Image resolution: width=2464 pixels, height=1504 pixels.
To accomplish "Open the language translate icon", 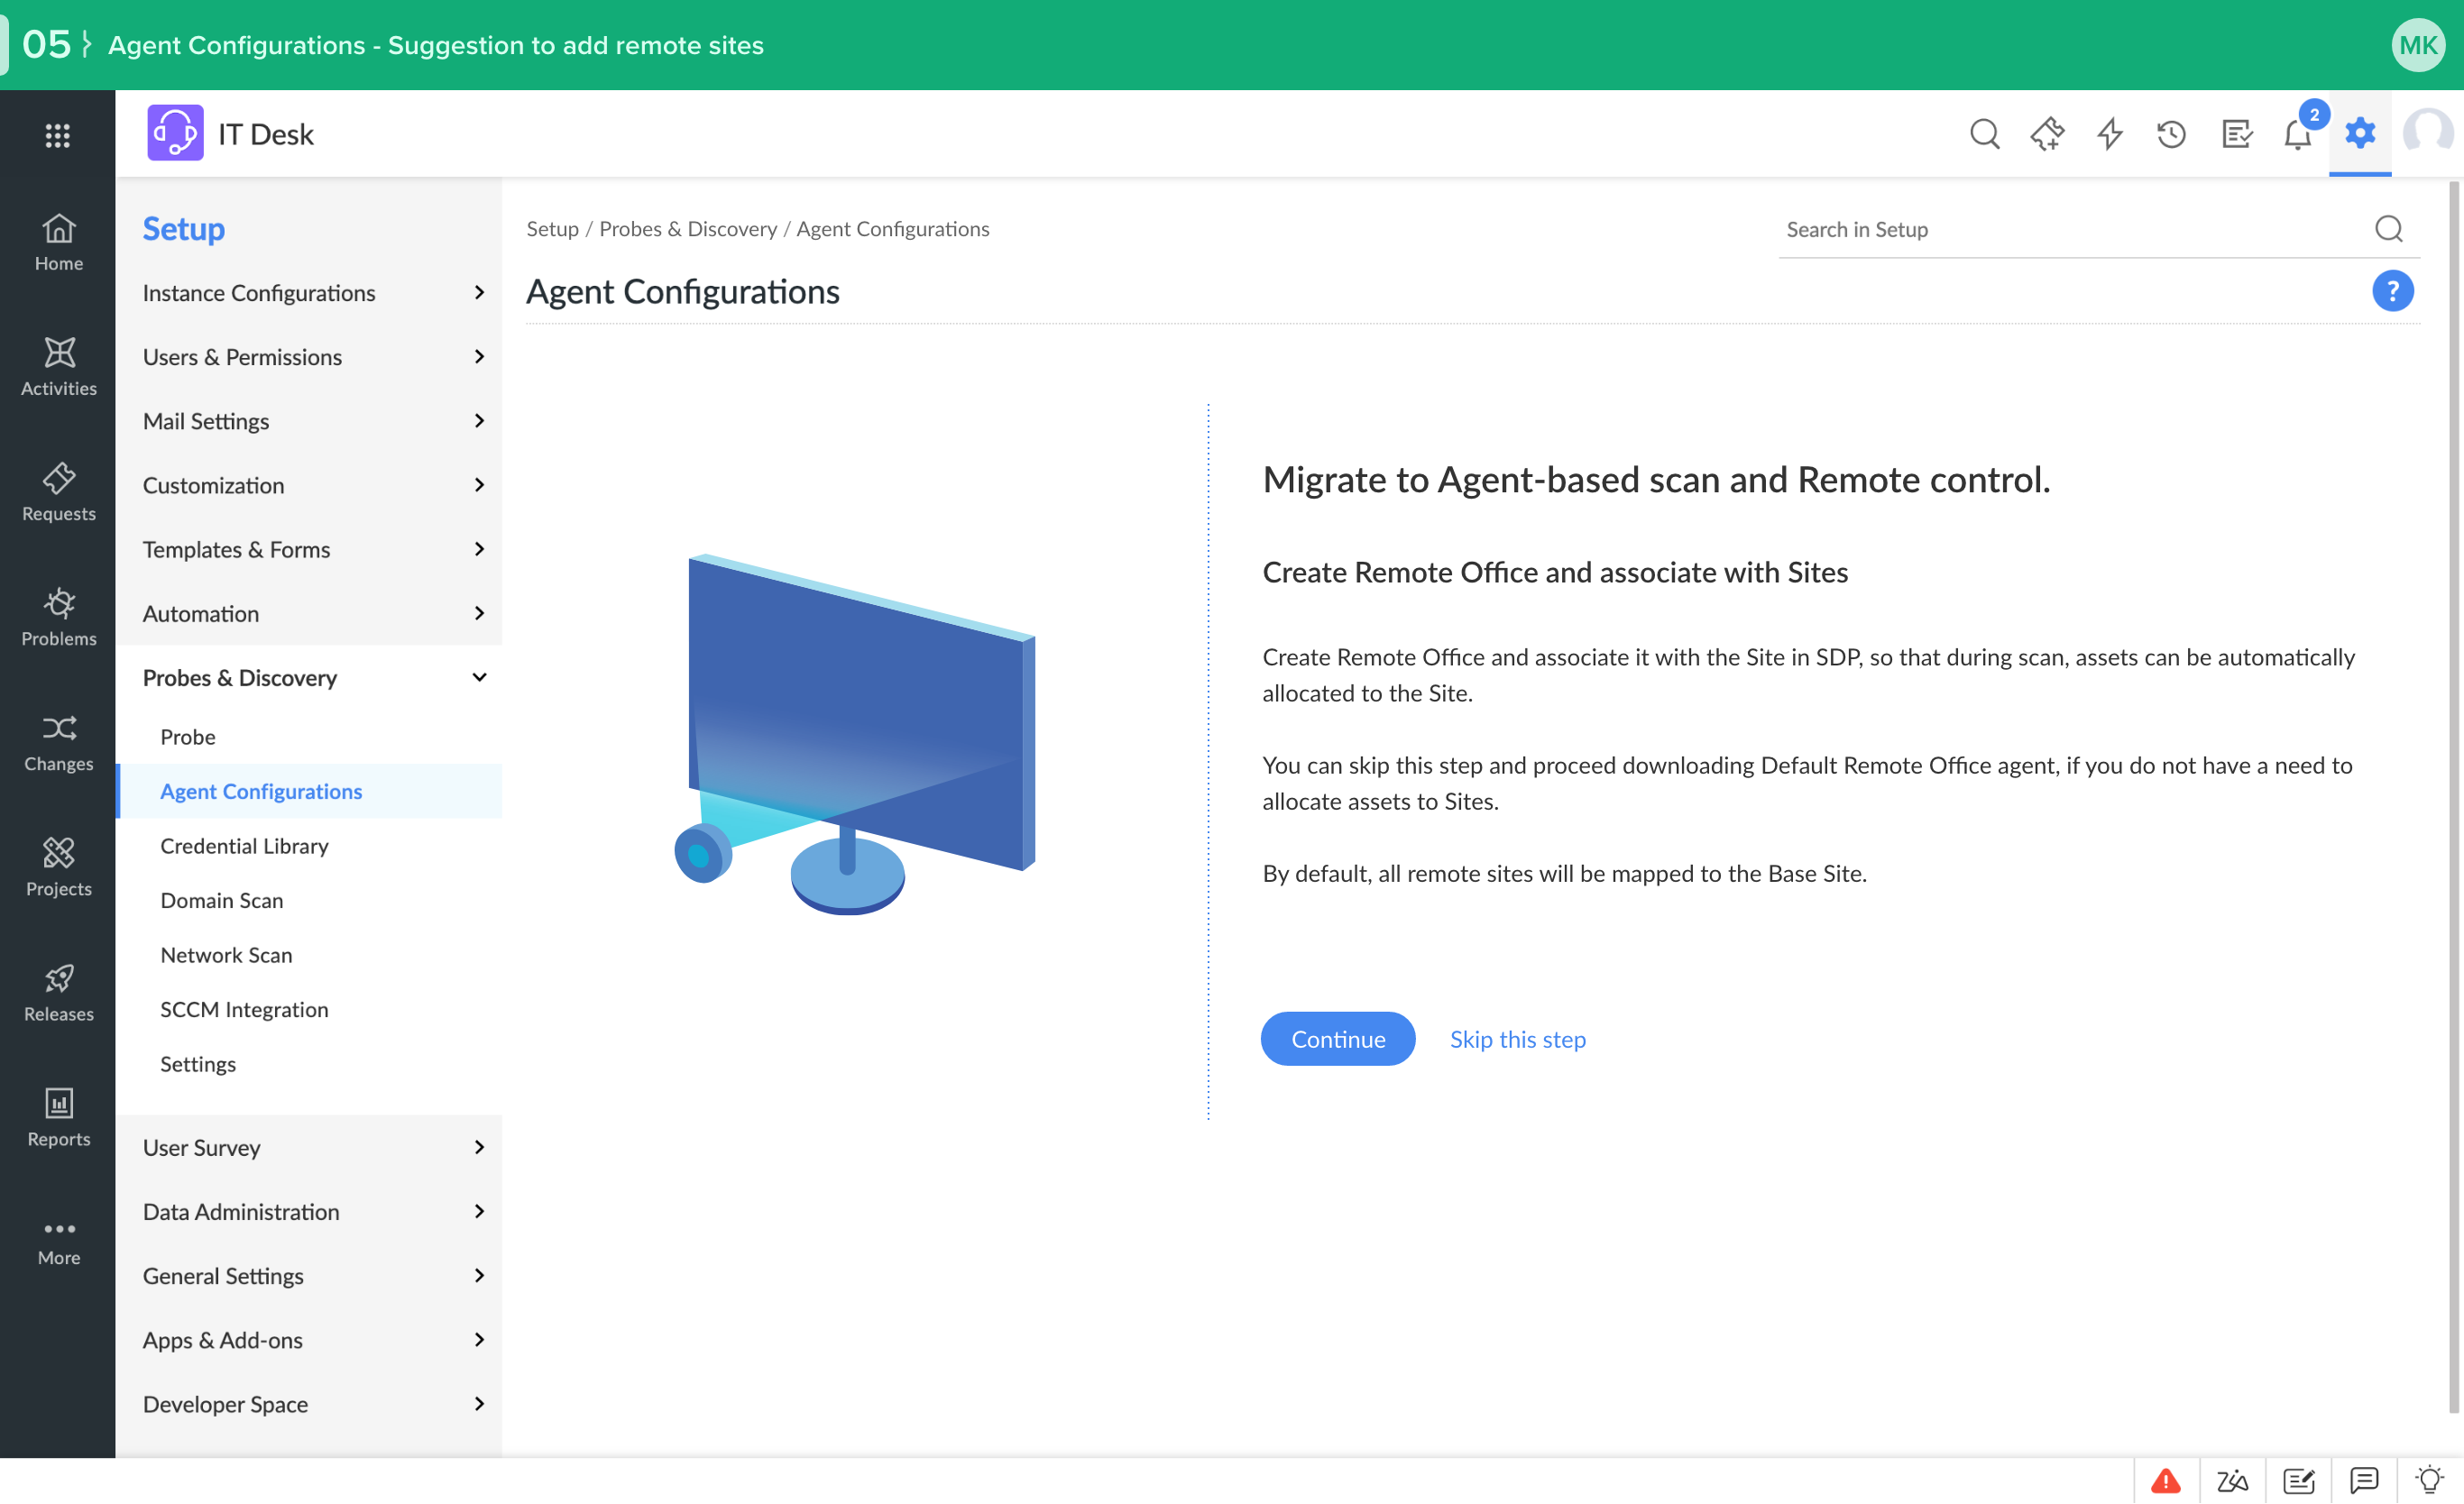I will pos(2232,1480).
